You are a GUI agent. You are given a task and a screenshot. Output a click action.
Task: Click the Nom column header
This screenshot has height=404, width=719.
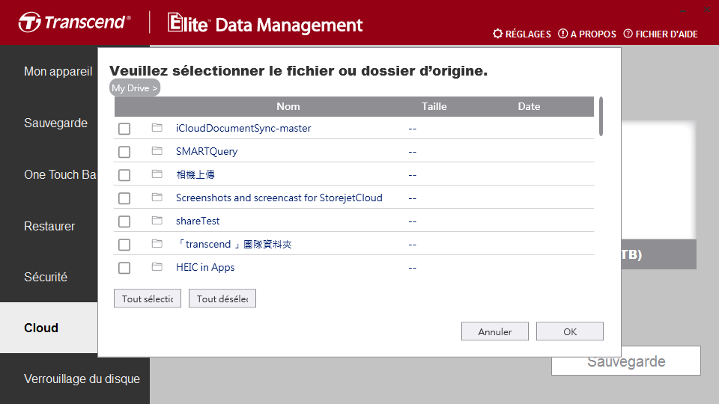click(288, 106)
